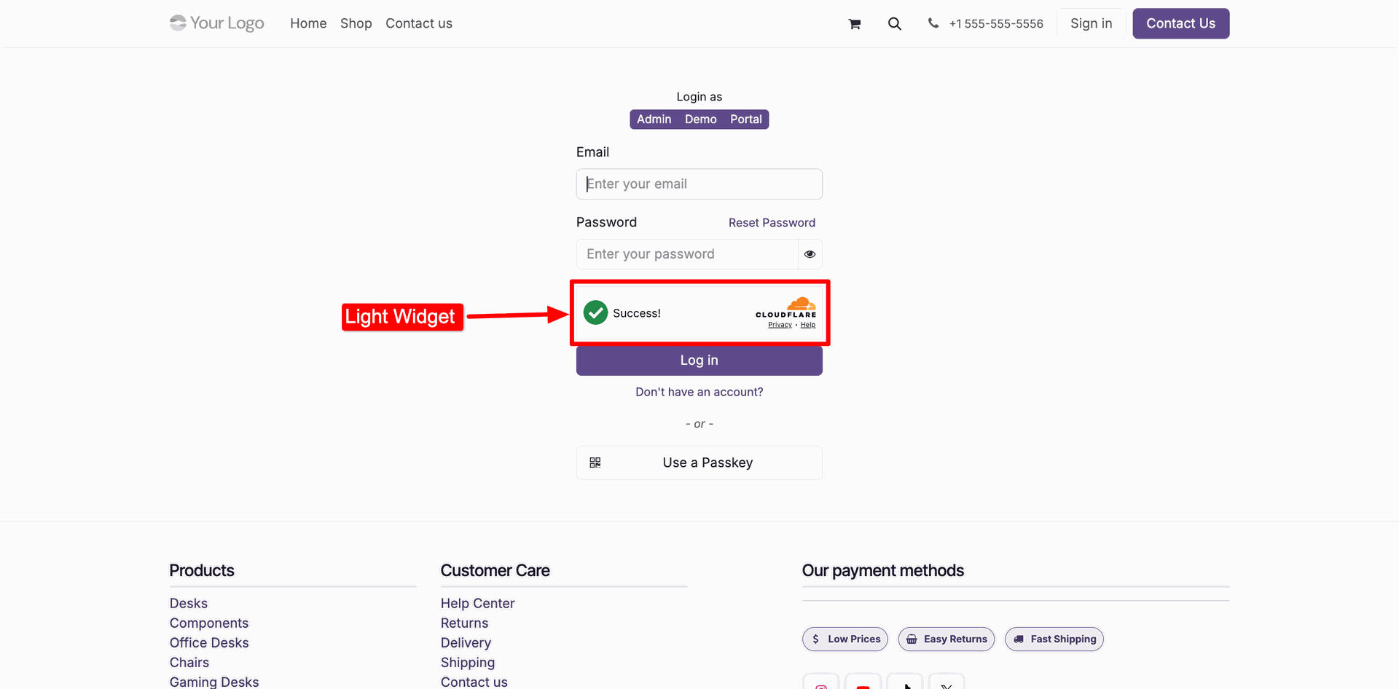Open Cloudflare Privacy link
The height and width of the screenshot is (689, 1399).
[780, 325]
